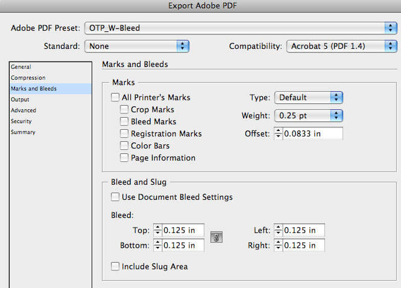The image size is (401, 288).
Task: Click the Top bleed value field
Action: [x=183, y=230]
